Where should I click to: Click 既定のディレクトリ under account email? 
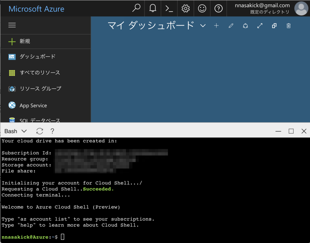[270, 12]
